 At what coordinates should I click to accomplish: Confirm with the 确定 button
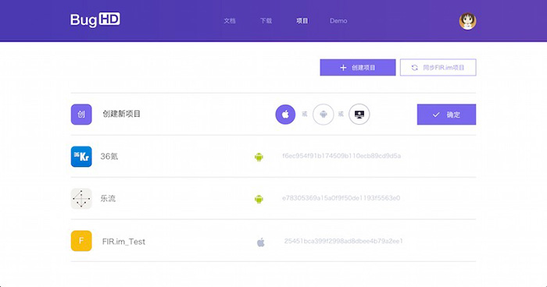click(x=446, y=114)
